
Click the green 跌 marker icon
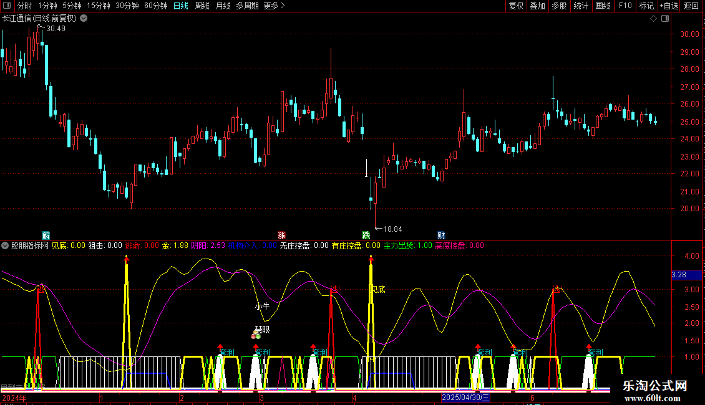click(366, 236)
